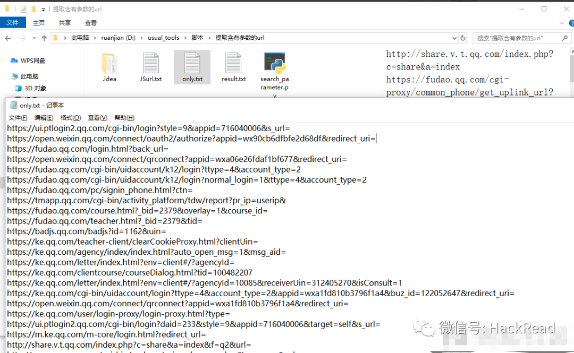Image resolution: width=574 pixels, height=353 pixels.
Task: Select the only.txt file icon
Action: (x=192, y=63)
